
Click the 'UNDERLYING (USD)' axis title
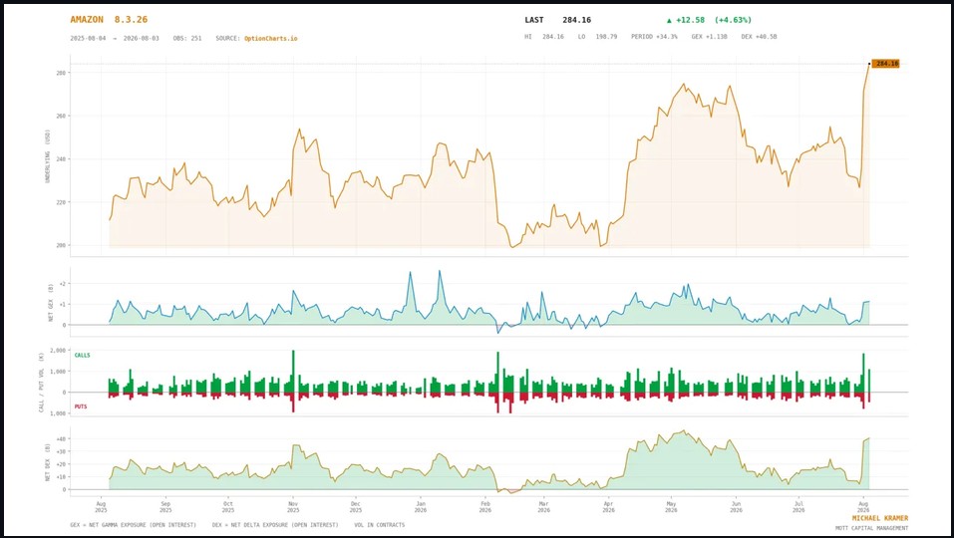click(x=47, y=156)
